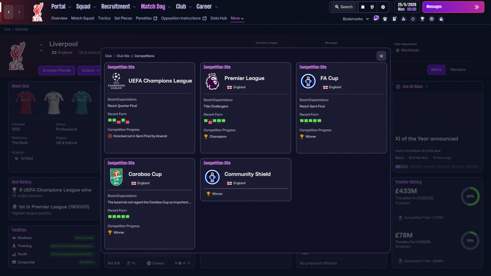Click the news carousel pagination dots
491x276 pixels.
click(437, 167)
